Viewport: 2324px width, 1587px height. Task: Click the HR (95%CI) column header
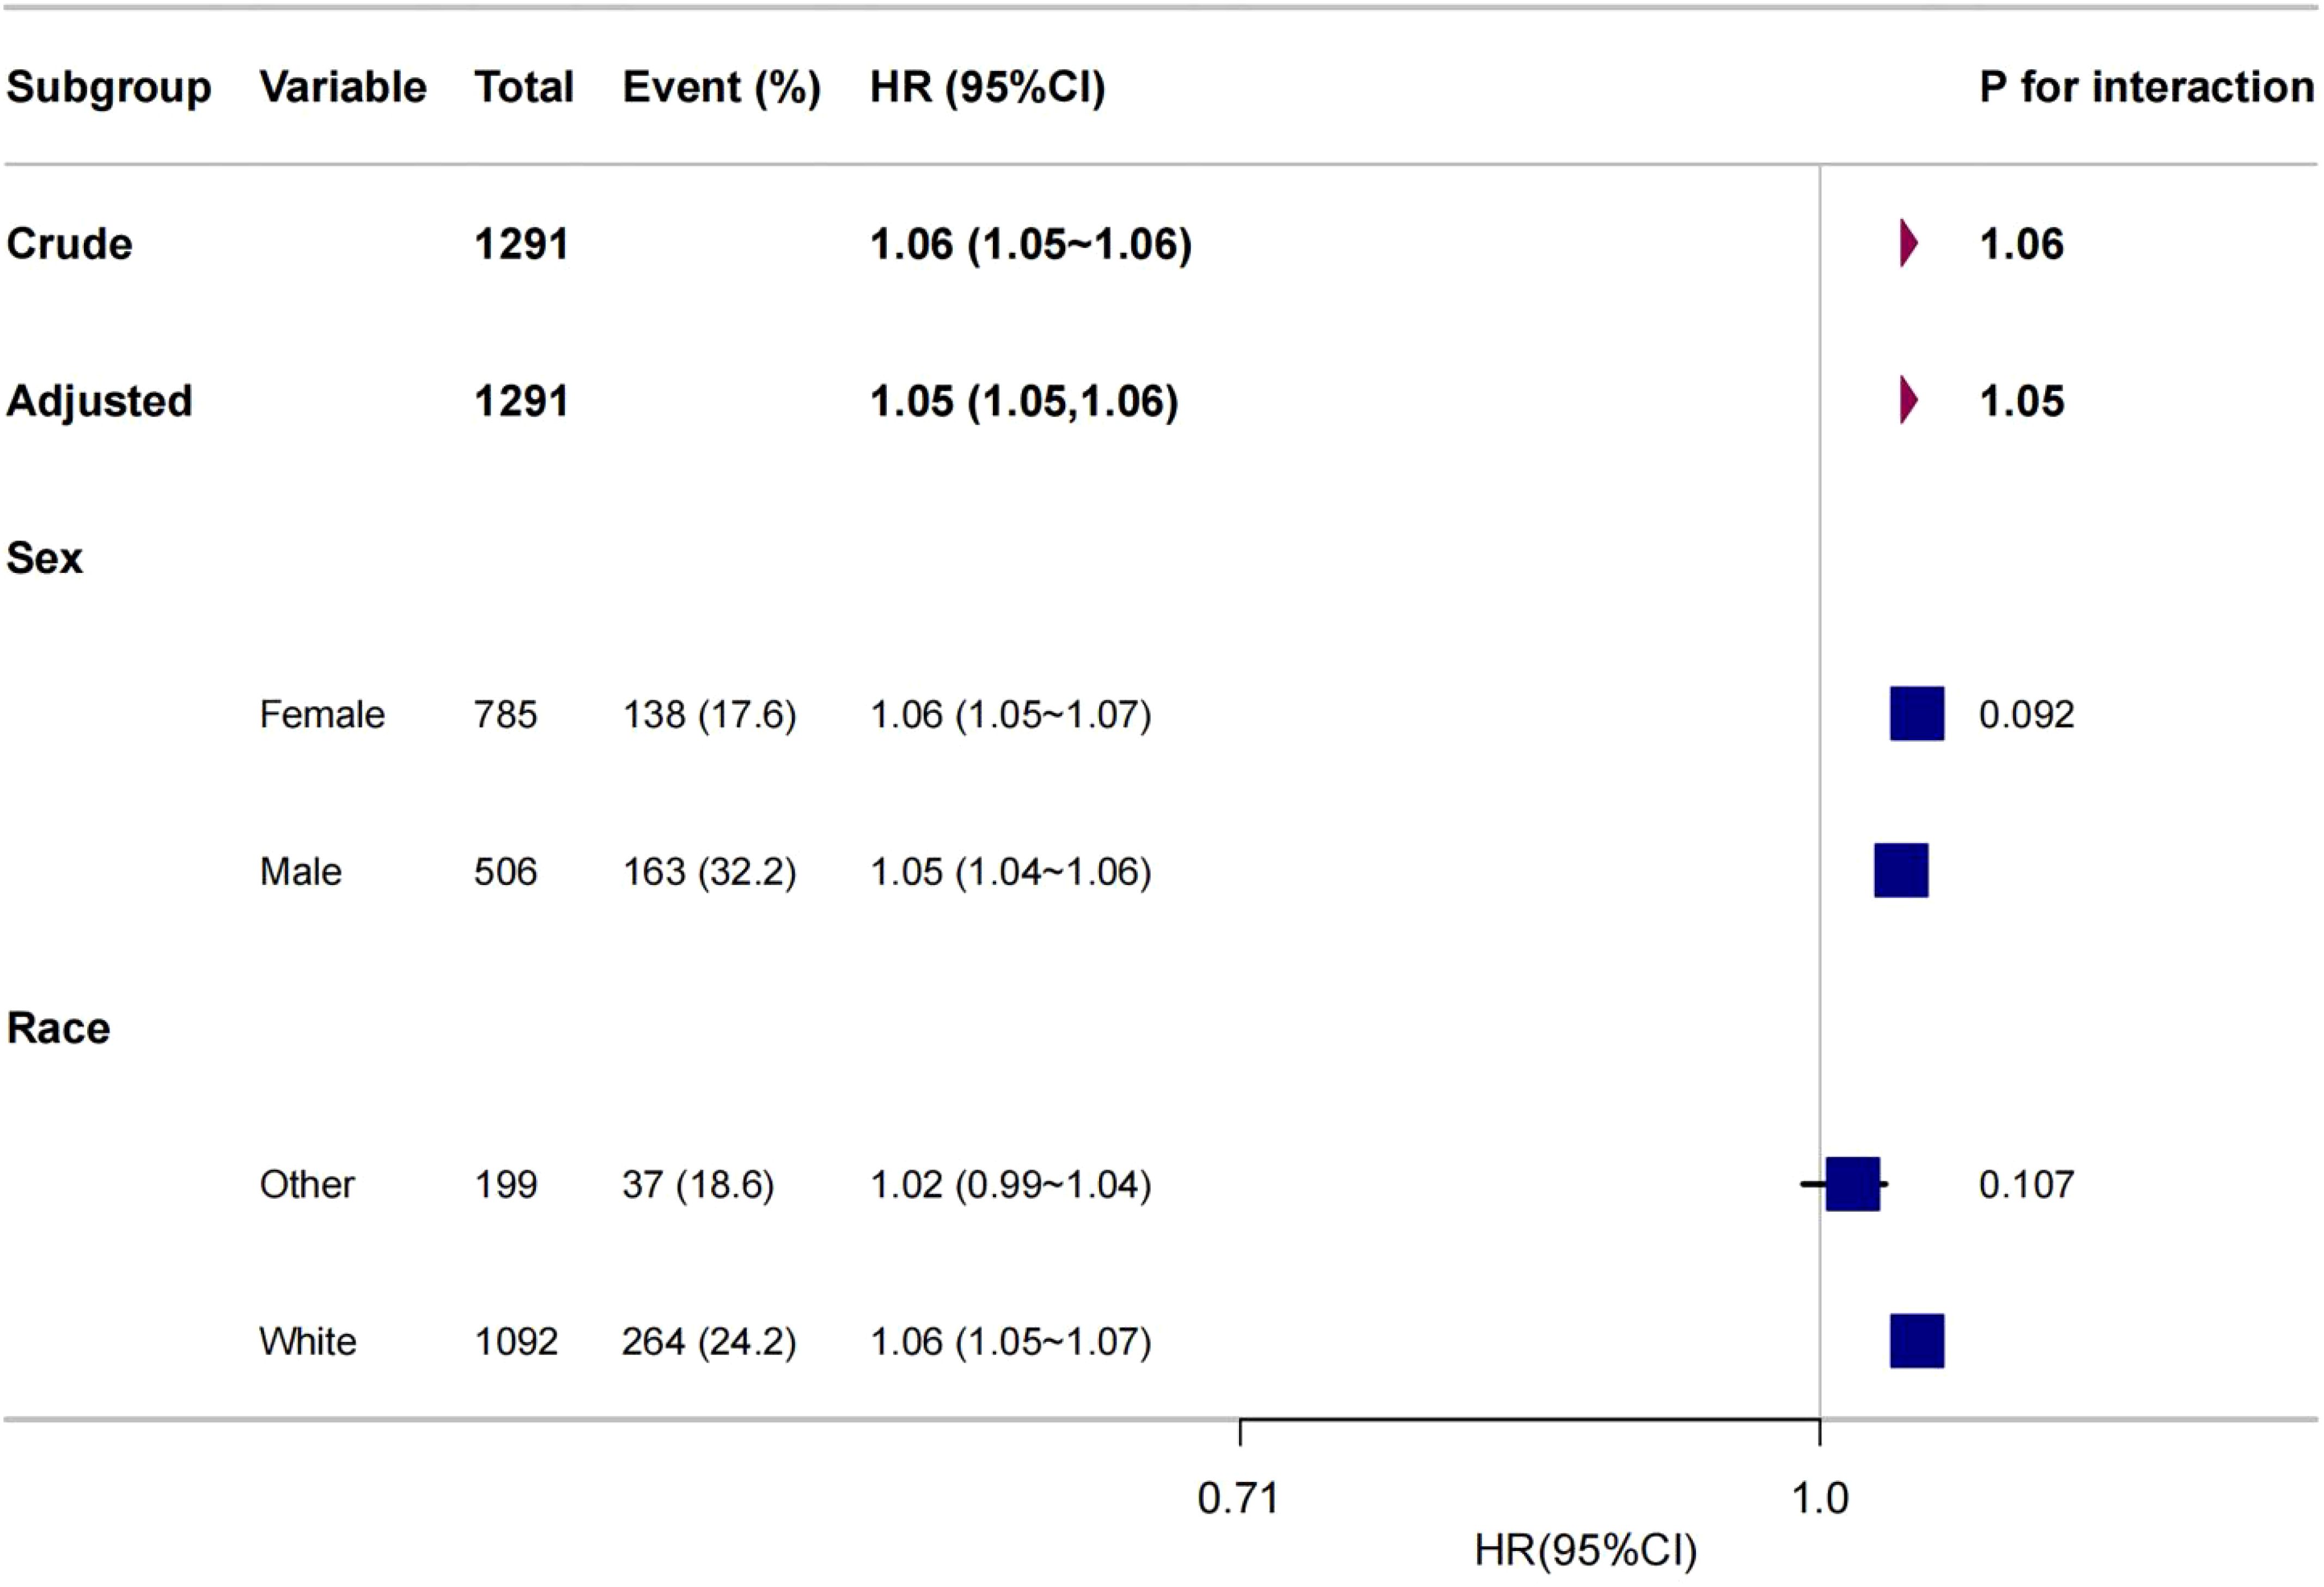[x=988, y=89]
